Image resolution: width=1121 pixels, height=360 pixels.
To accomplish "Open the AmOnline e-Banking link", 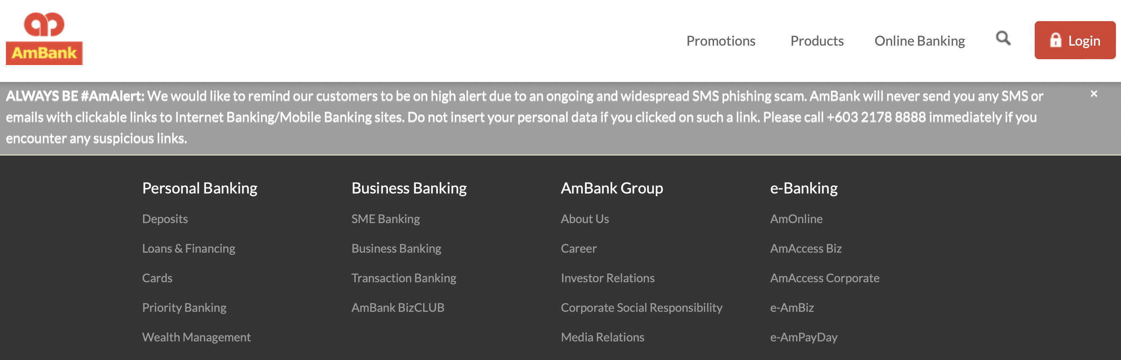I will click(x=797, y=219).
